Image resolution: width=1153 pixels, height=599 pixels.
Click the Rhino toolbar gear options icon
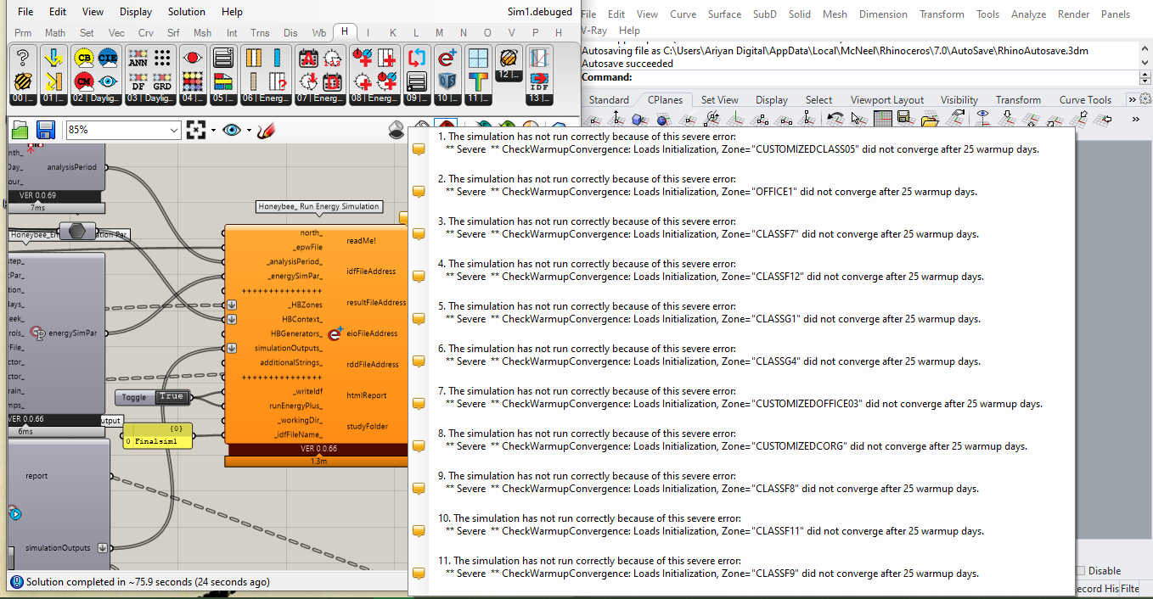pyautogui.click(x=1145, y=99)
